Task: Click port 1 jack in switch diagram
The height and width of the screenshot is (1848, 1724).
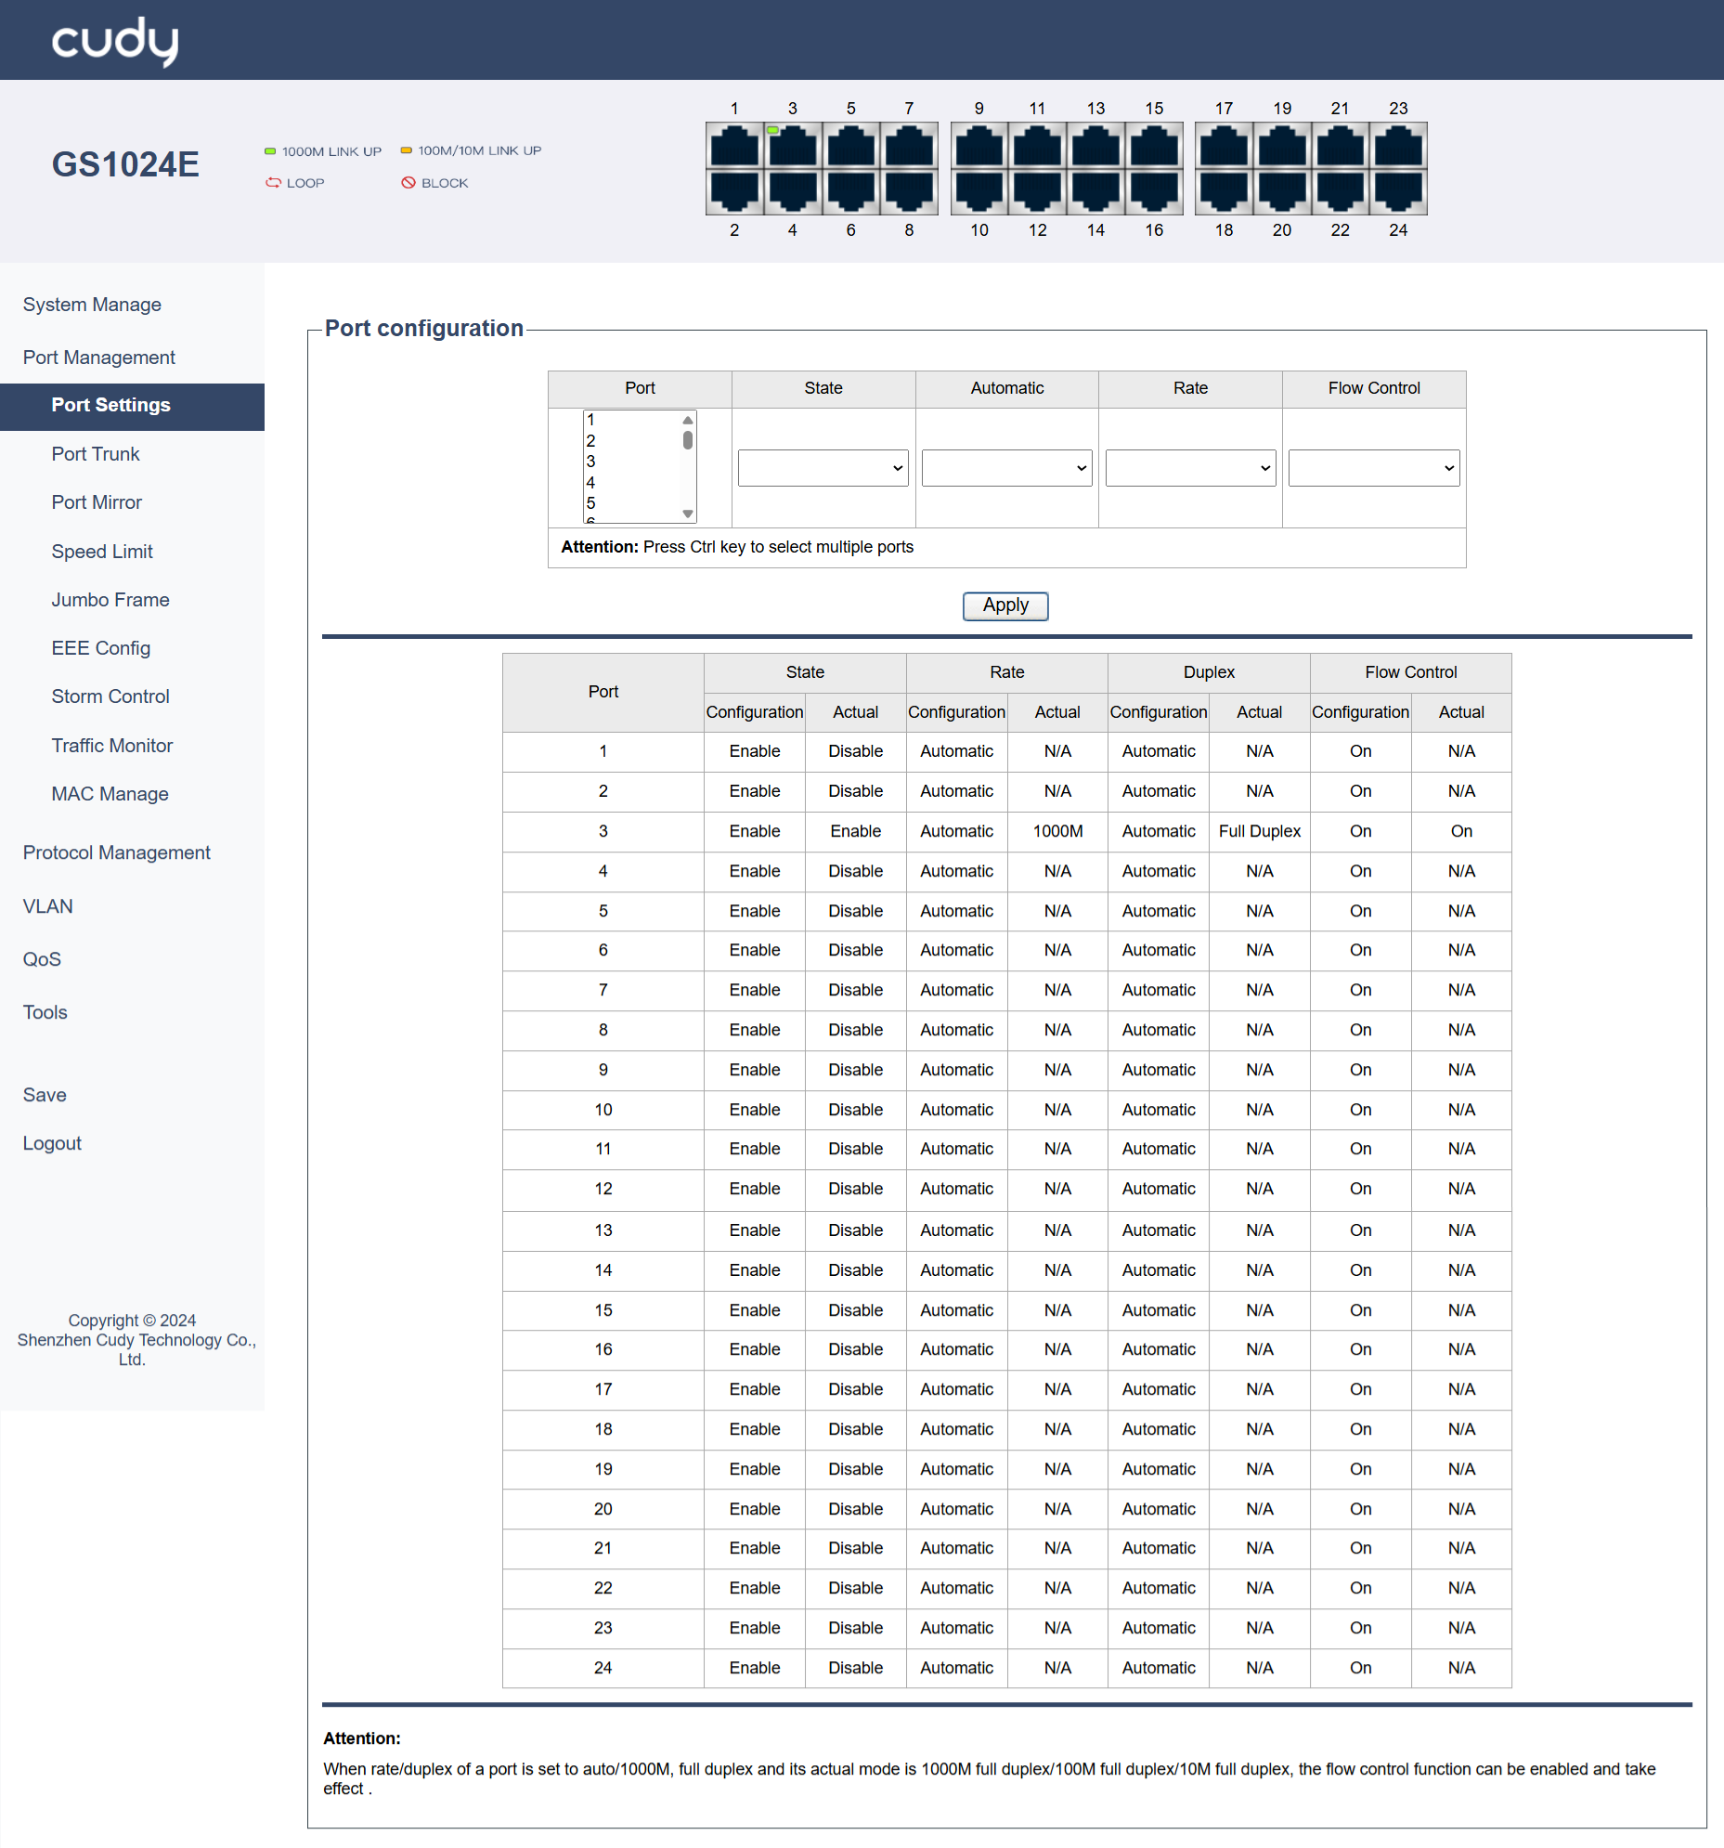Action: 734,147
